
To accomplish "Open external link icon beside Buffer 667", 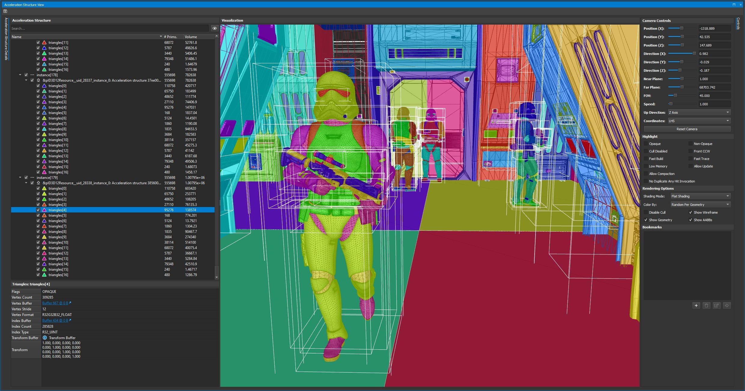I will coord(70,303).
